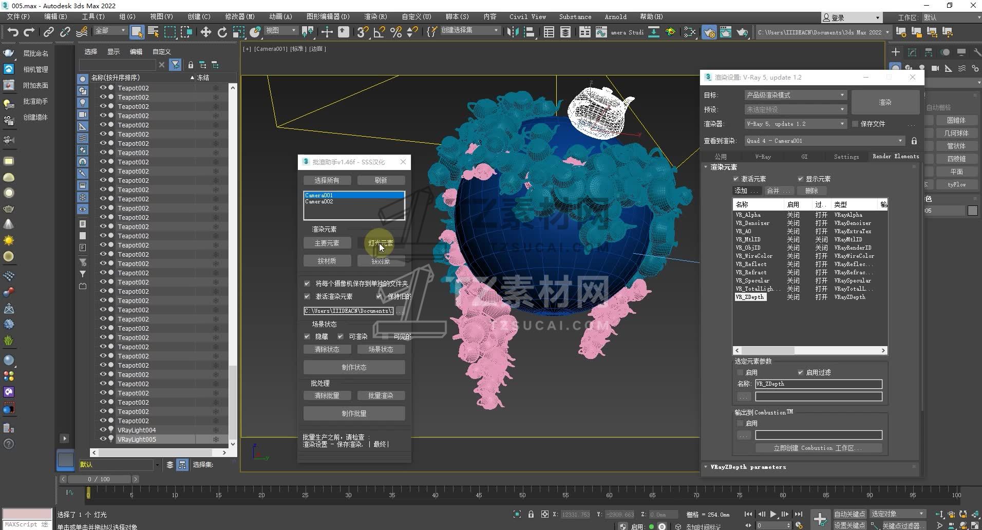This screenshot has width=982, height=530.
Task: Toggle the 激活元素 checkbox
Action: 736,179
